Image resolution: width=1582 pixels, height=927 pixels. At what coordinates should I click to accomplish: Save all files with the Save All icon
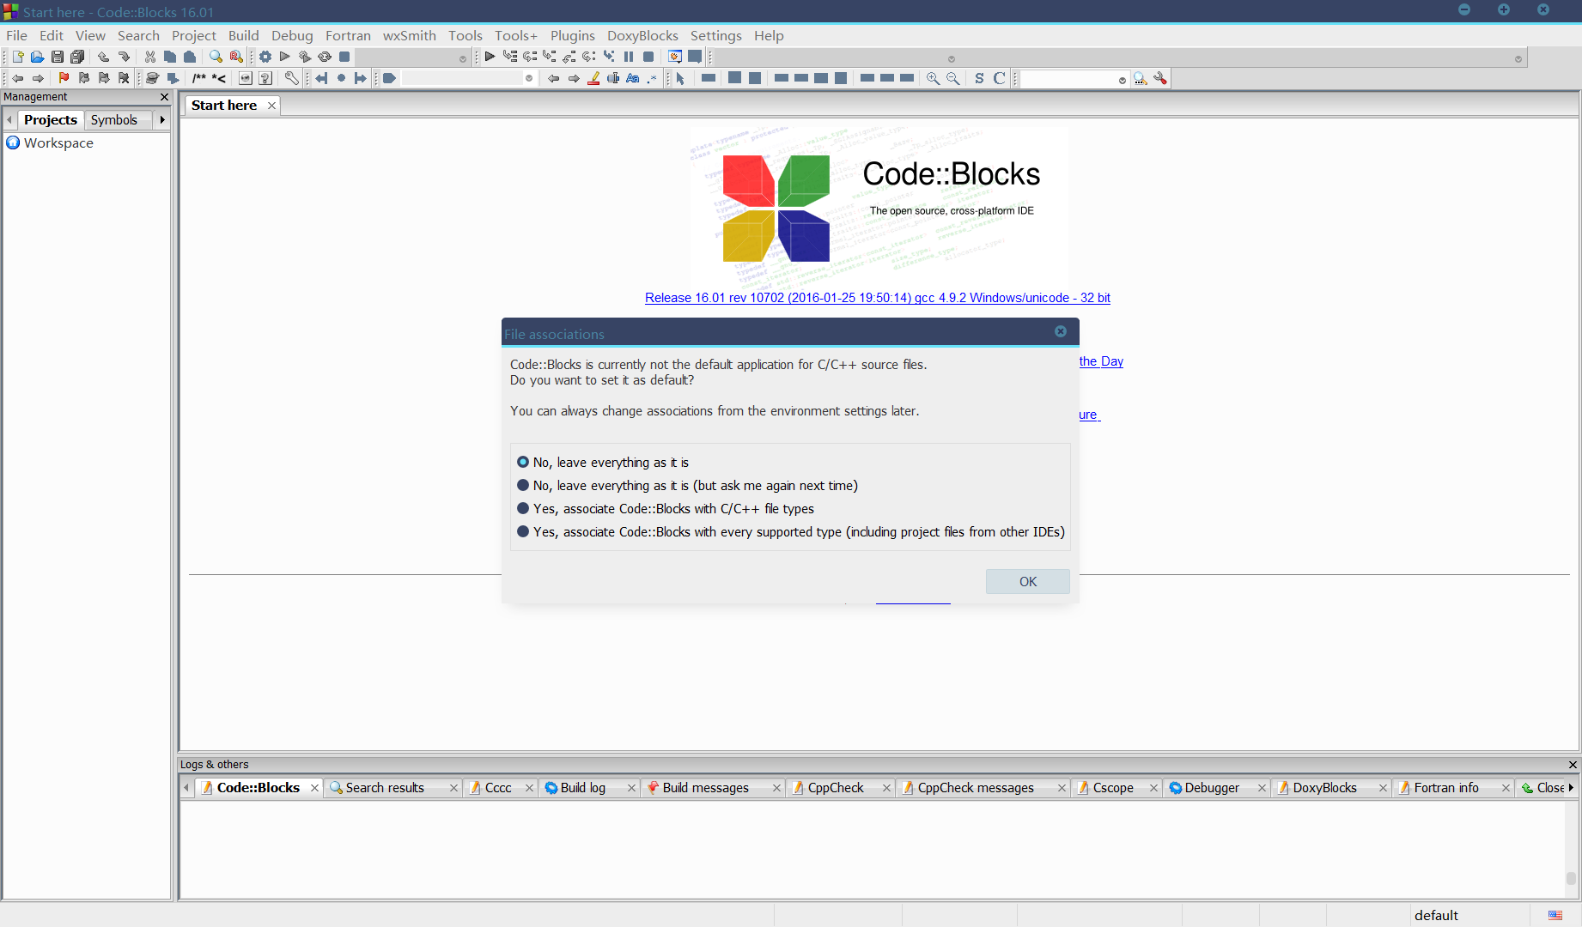pos(77,57)
